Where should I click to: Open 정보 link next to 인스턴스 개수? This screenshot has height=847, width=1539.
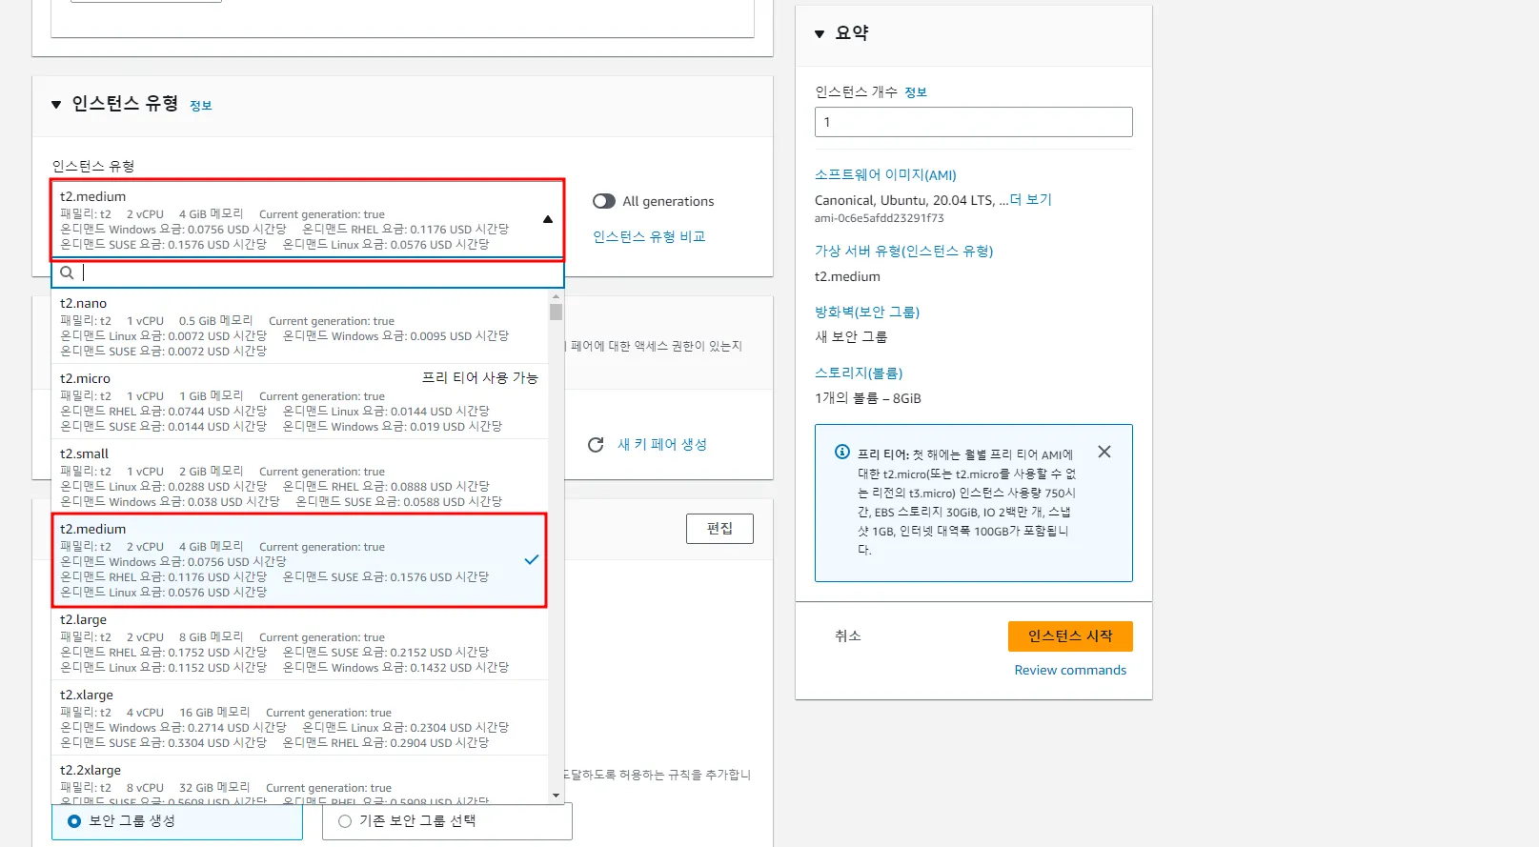pos(916,92)
